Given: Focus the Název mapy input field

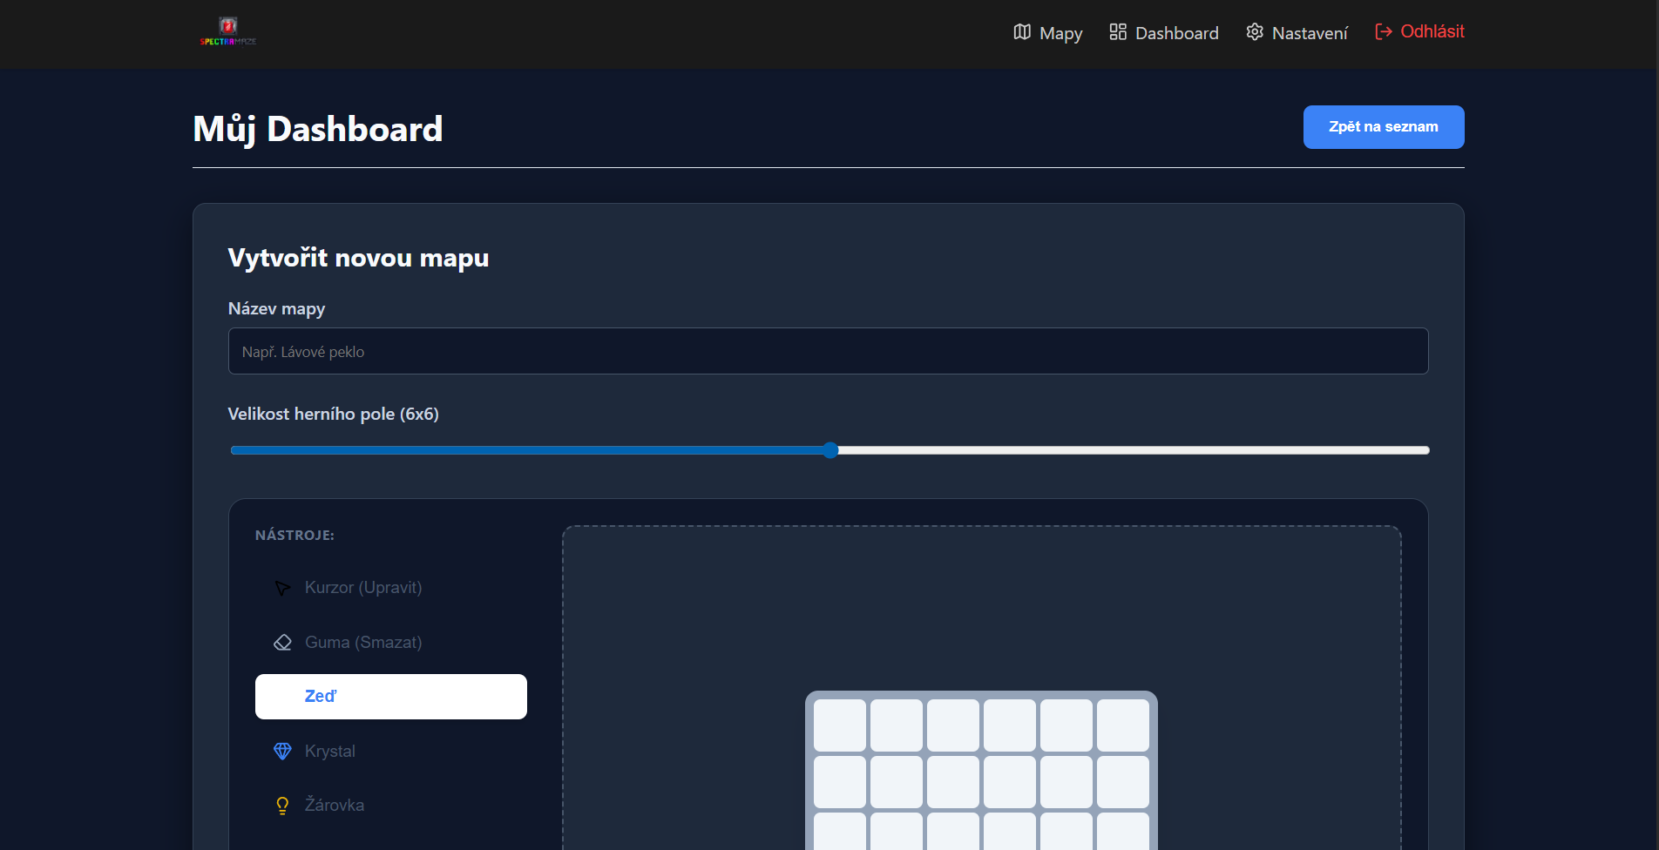Looking at the screenshot, I should coord(828,351).
